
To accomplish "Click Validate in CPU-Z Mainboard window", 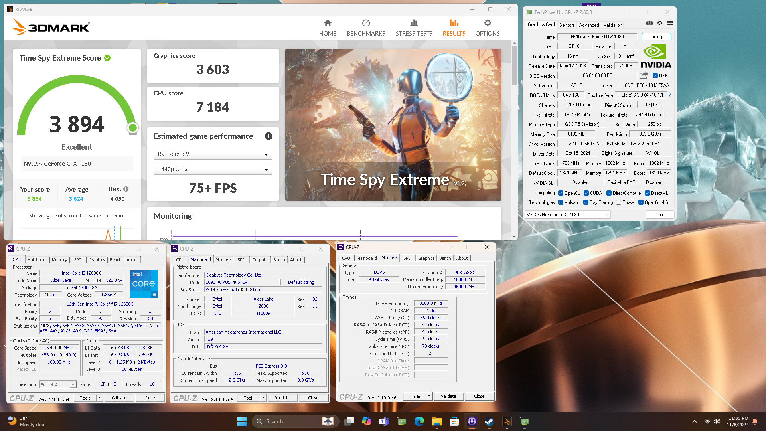I will pyautogui.click(x=282, y=398).
